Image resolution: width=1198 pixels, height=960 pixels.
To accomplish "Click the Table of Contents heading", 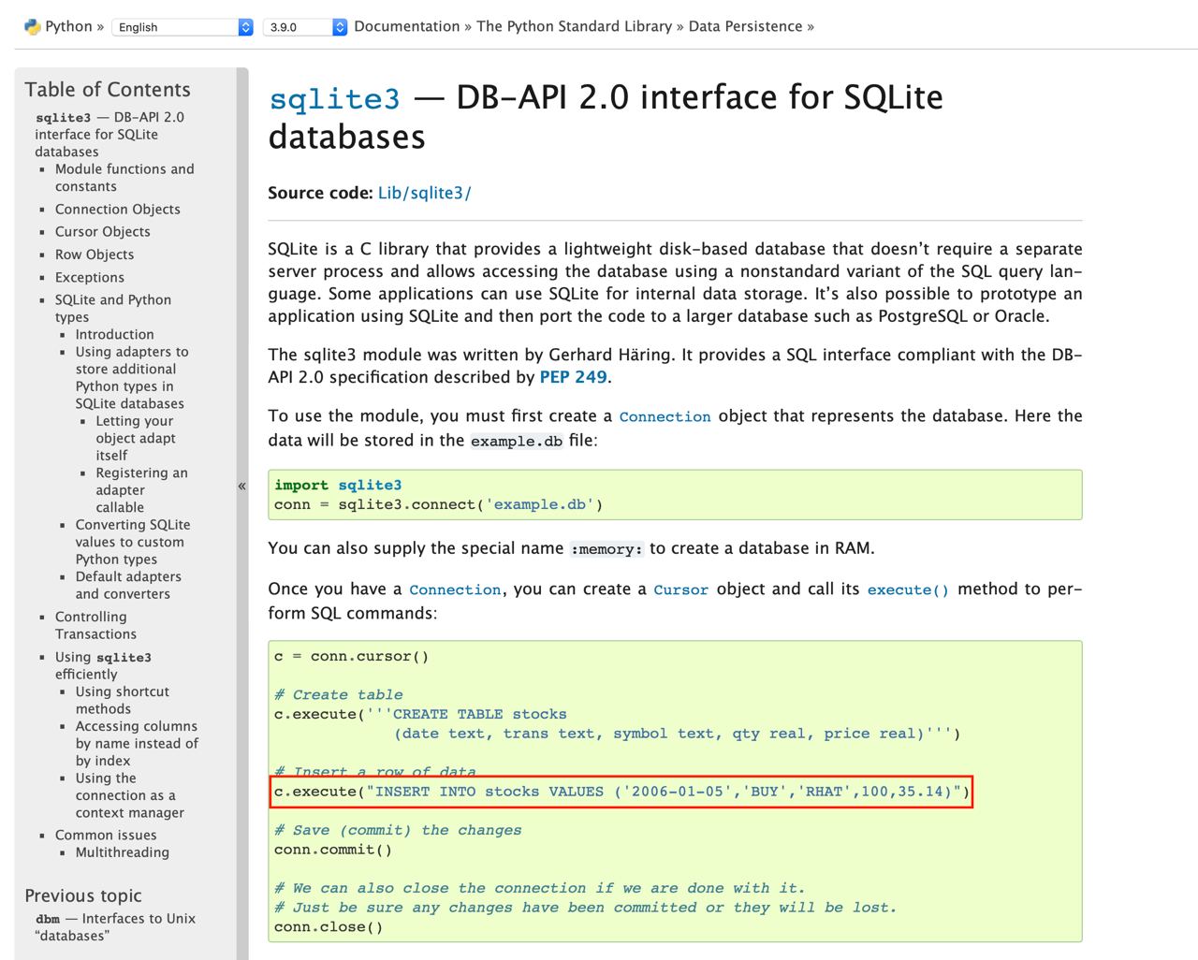I will click(108, 90).
